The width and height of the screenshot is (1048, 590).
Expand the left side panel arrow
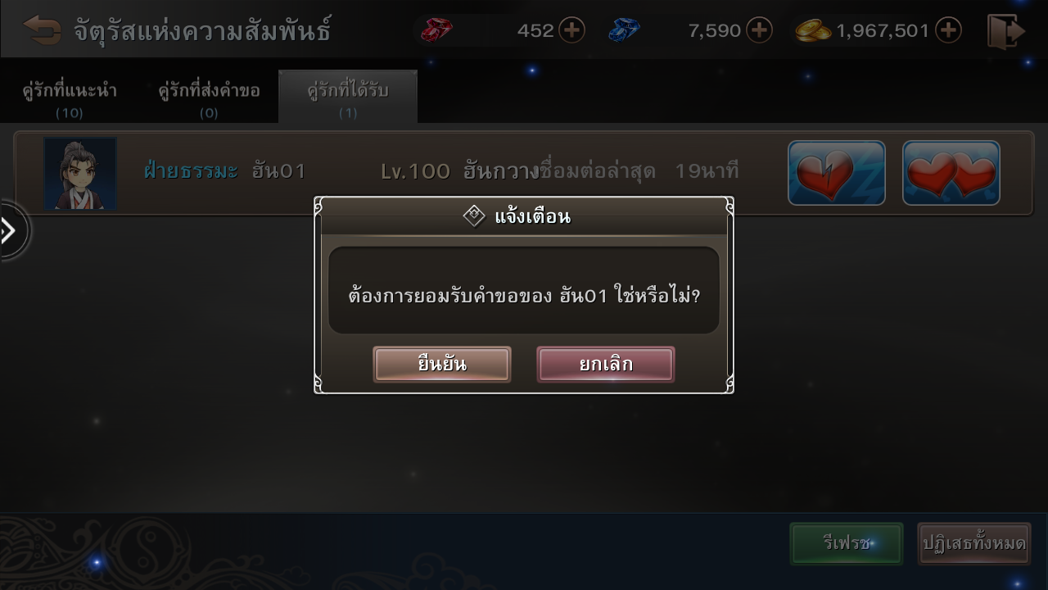click(11, 231)
